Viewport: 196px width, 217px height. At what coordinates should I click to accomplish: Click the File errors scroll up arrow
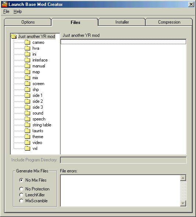click(x=183, y=178)
